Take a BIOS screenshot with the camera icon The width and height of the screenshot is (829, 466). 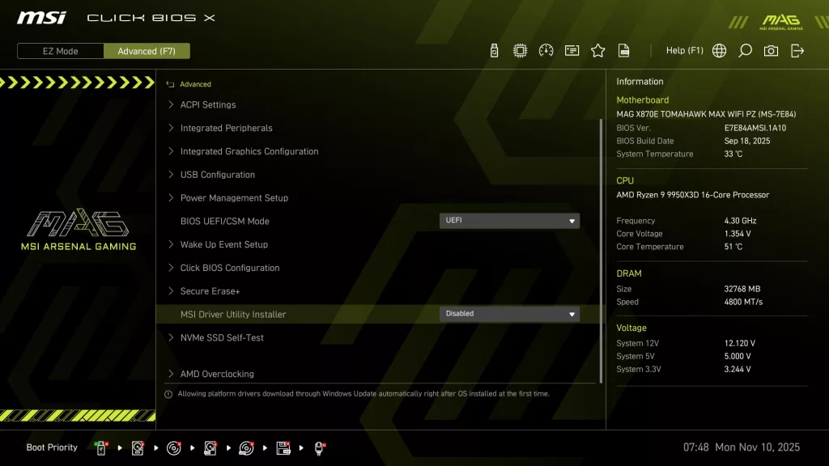click(x=771, y=50)
